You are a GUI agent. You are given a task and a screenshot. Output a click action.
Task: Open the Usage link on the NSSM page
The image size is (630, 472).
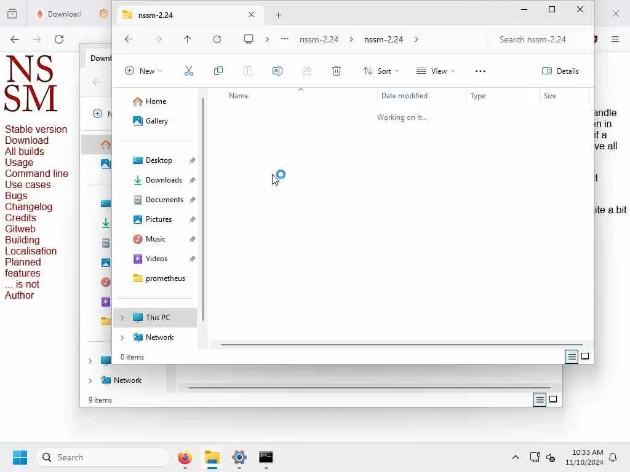pyautogui.click(x=19, y=162)
